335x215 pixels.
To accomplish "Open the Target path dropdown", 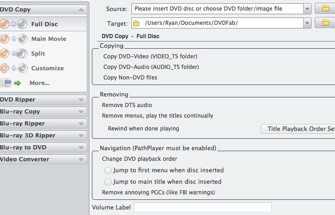I will coord(307,23).
